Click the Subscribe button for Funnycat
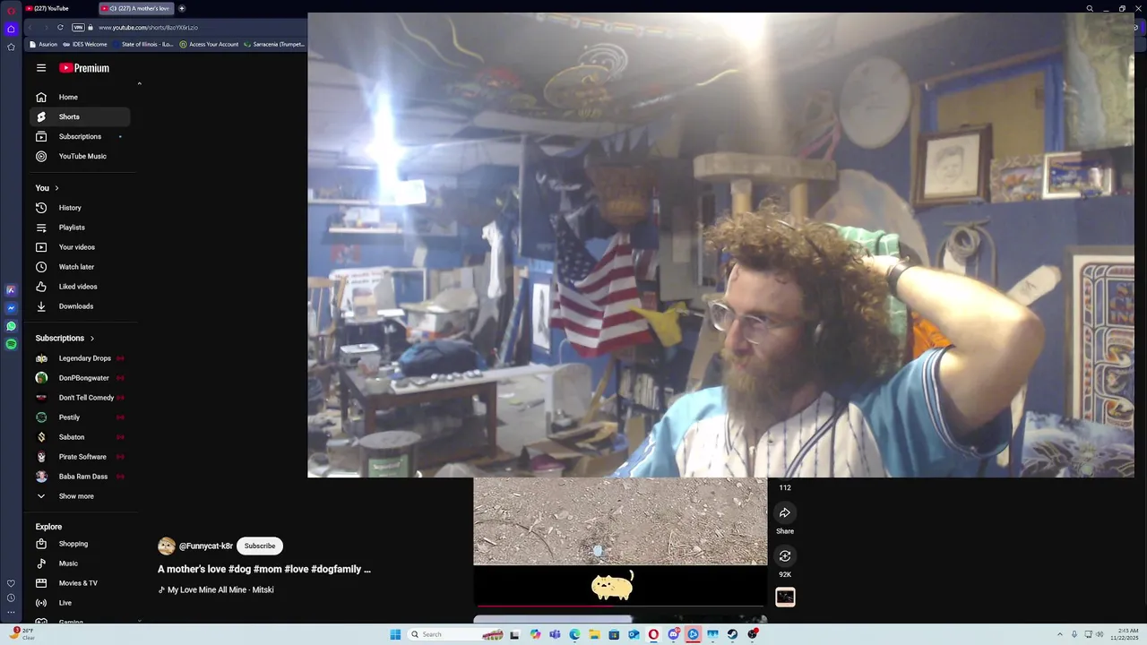 260,546
